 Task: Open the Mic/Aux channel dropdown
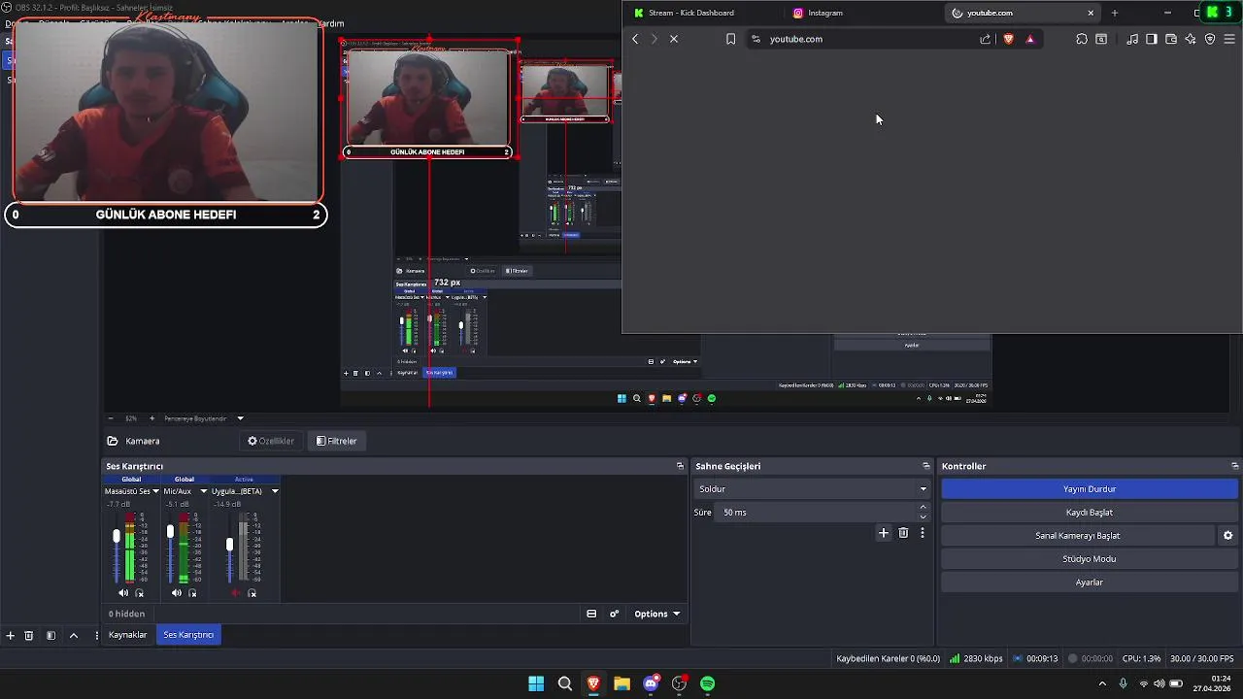204,491
